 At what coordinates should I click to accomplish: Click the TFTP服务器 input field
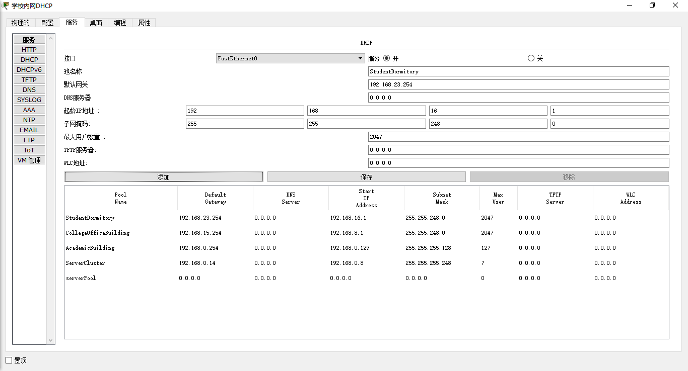(x=519, y=150)
